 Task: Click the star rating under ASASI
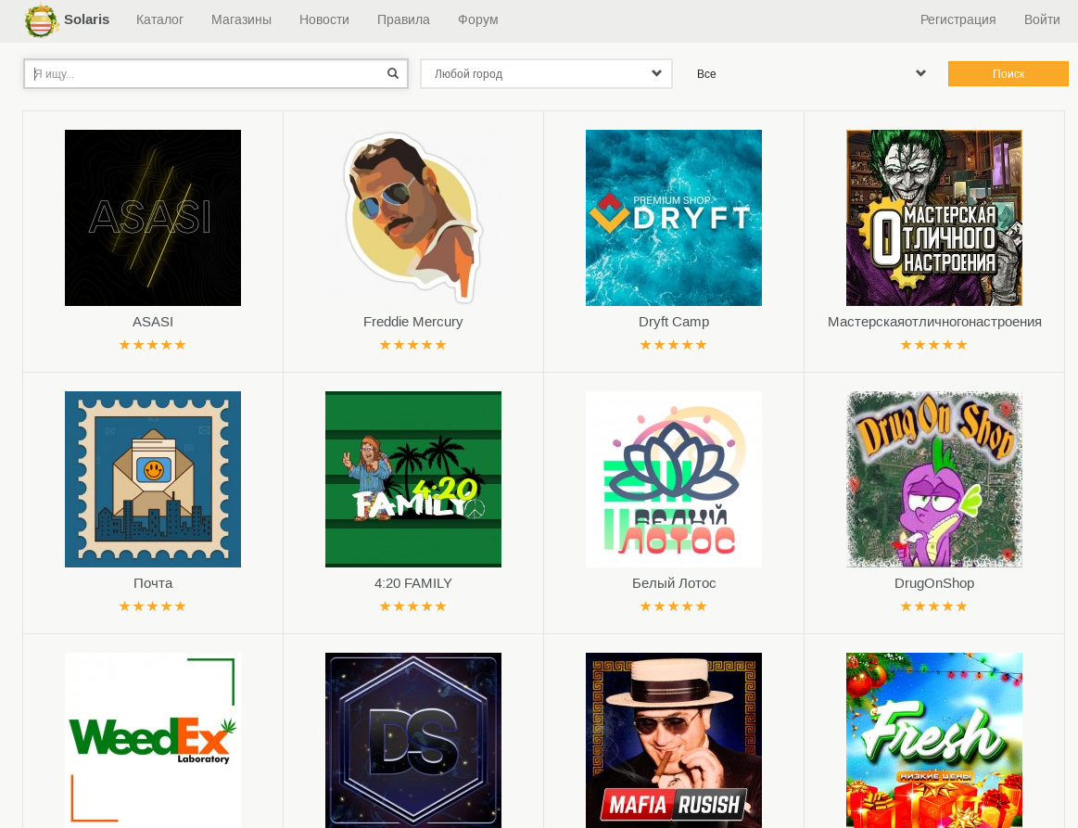coord(153,345)
